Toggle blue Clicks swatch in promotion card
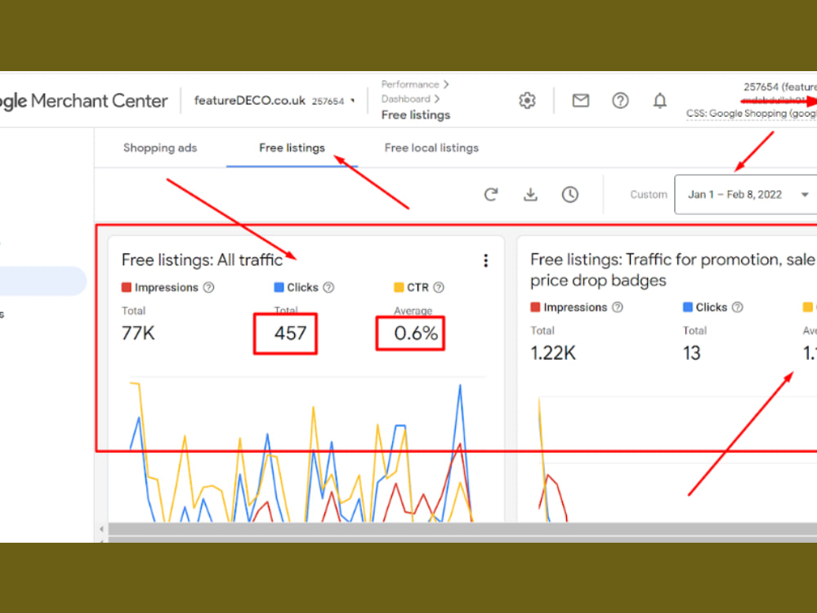Image resolution: width=817 pixels, height=613 pixels. point(688,307)
